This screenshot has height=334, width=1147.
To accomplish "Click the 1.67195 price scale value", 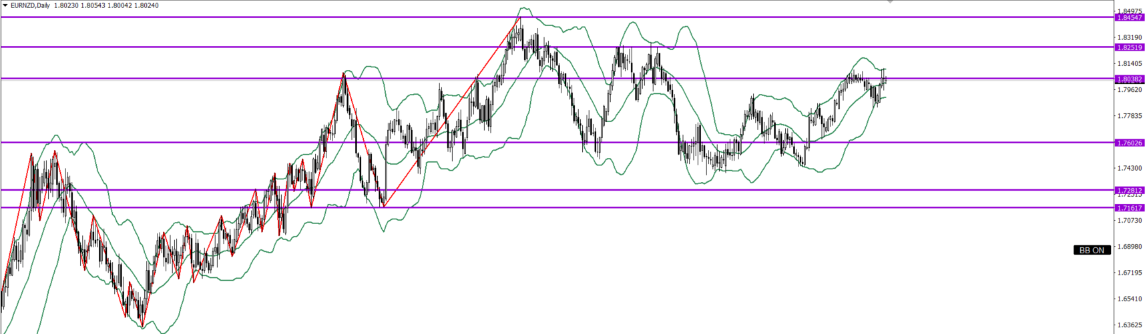I will pos(1129,273).
